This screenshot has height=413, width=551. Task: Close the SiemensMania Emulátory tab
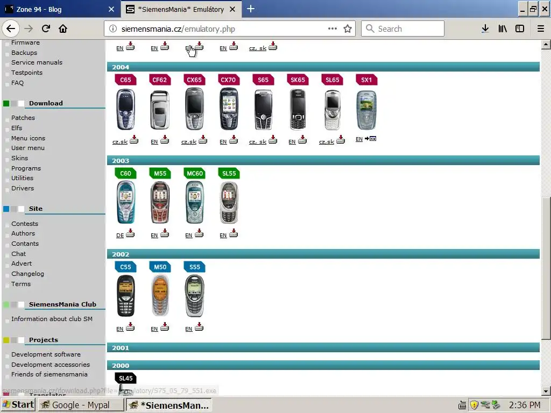(232, 9)
